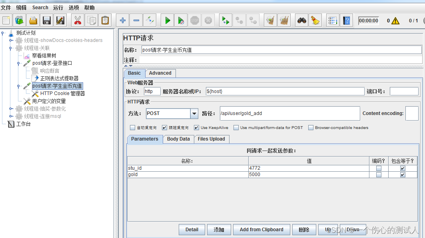
Task: Click Remote Shutdown All icon
Action: coord(253,20)
